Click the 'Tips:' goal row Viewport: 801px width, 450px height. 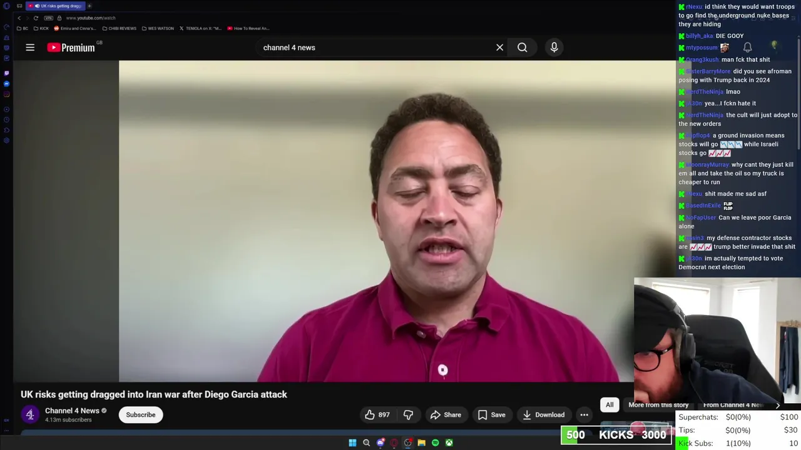[x=738, y=430]
